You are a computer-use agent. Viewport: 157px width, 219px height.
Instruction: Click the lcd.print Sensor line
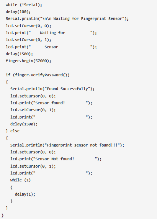click(x=51, y=47)
